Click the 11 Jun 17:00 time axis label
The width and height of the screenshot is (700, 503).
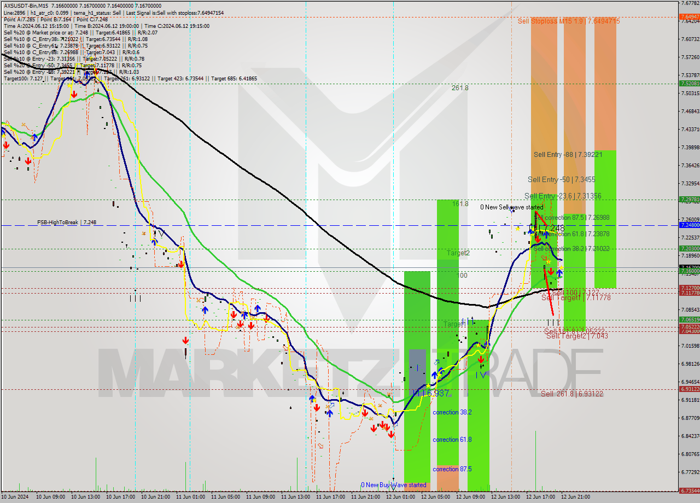pos(330,497)
